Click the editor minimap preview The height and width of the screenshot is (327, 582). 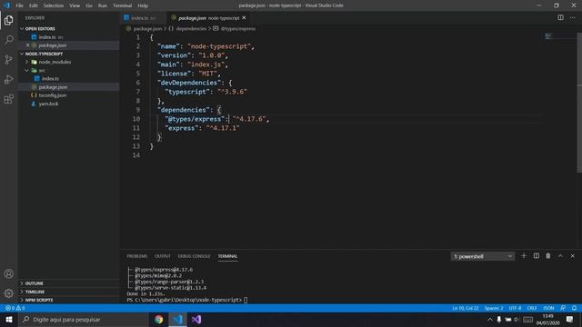click(549, 36)
